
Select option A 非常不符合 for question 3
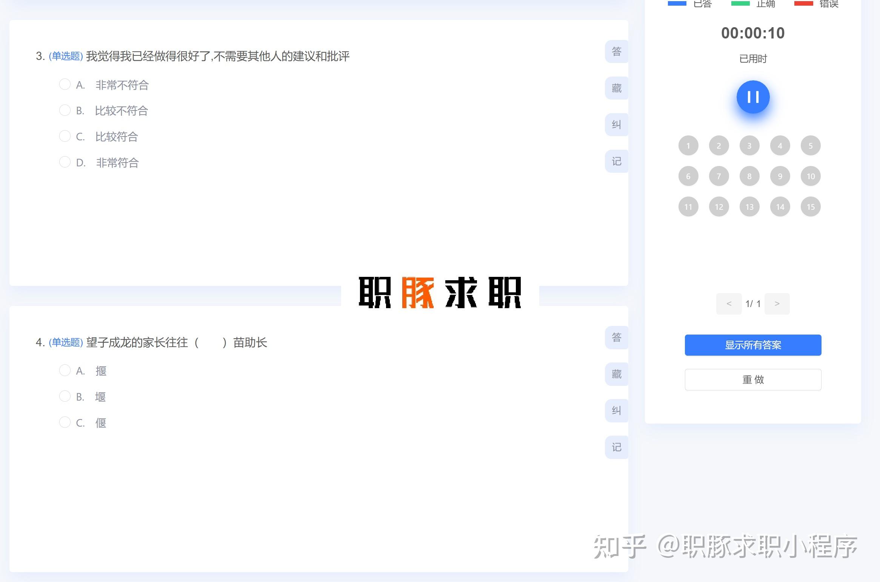(x=65, y=84)
